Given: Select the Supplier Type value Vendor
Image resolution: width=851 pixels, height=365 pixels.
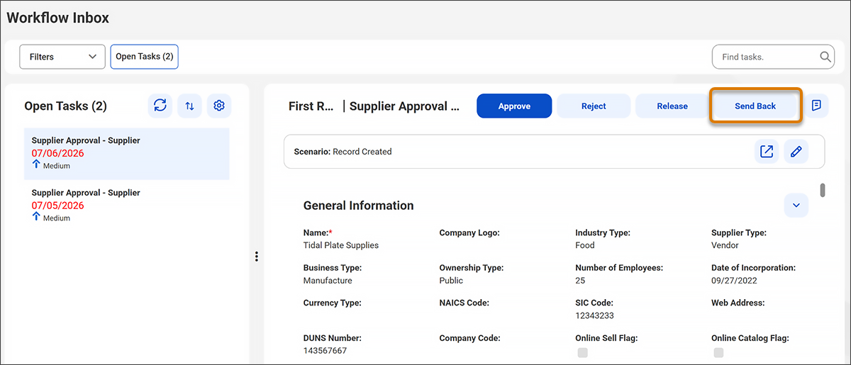Looking at the screenshot, I should pos(725,245).
